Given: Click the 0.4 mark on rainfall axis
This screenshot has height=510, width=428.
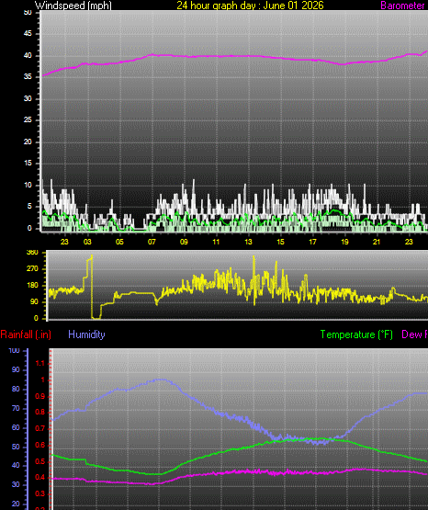Looking at the screenshot, I should [40, 478].
